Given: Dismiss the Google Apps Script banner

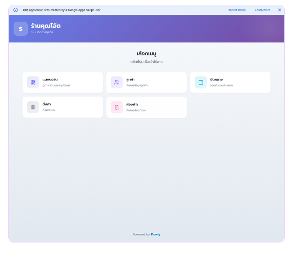Looking at the screenshot, I should point(280,10).
